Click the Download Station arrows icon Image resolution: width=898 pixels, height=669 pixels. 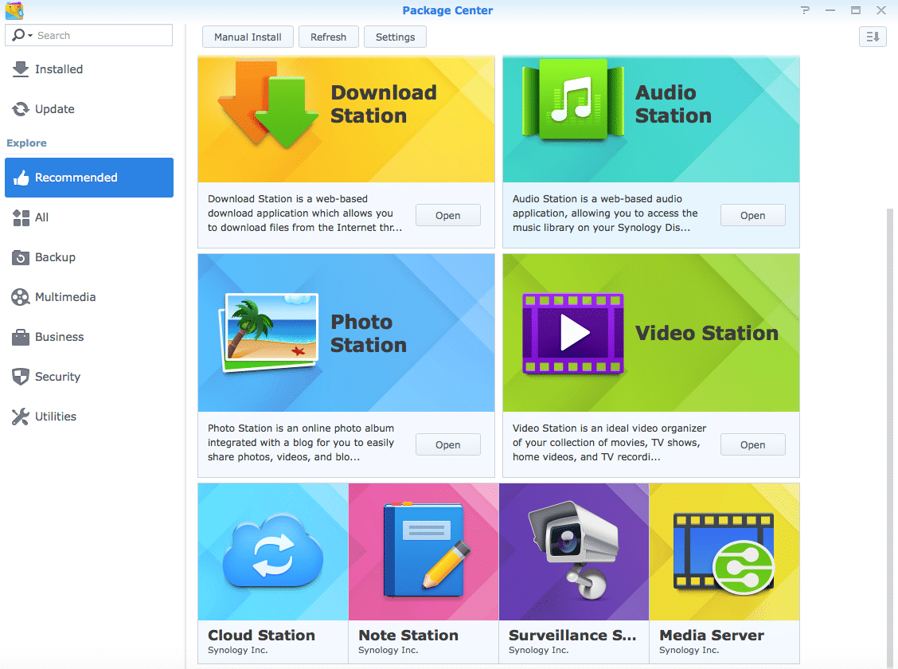[267, 105]
